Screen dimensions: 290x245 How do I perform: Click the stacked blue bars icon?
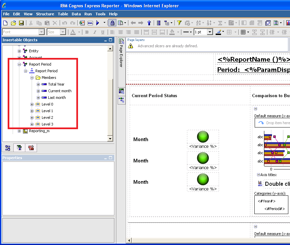(x=159, y=23)
